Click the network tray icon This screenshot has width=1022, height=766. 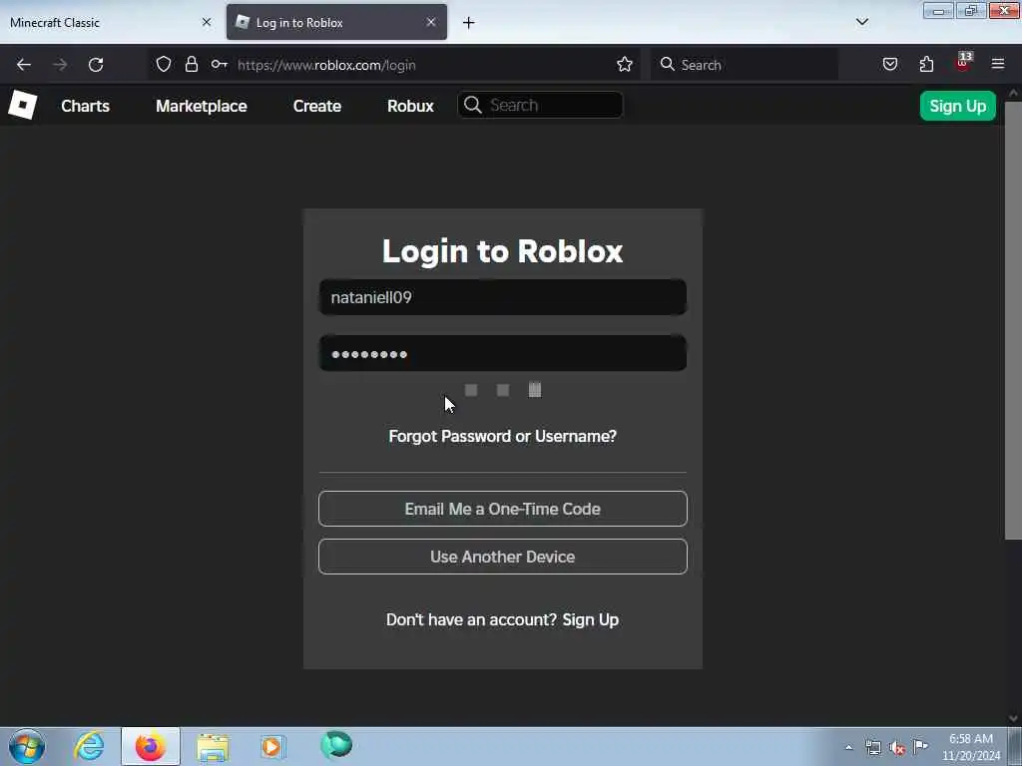pos(873,747)
